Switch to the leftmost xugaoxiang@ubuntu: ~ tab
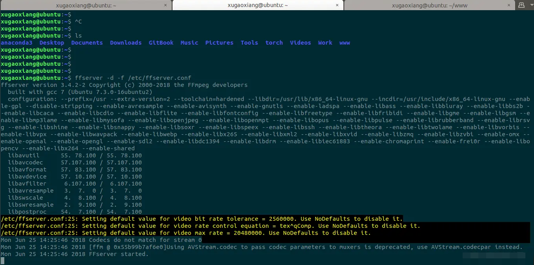This screenshot has width=534, height=265. (85, 5)
